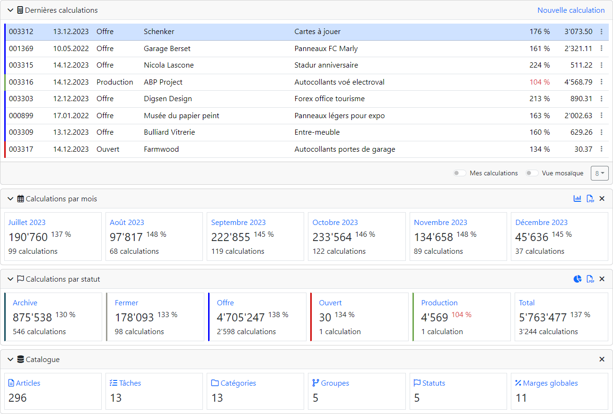Open the Décembre 2023 month link
Screen dimensions: 613x414
coord(542,222)
